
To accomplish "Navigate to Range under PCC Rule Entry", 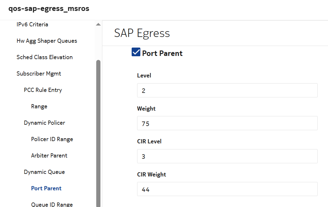I will pos(39,106).
